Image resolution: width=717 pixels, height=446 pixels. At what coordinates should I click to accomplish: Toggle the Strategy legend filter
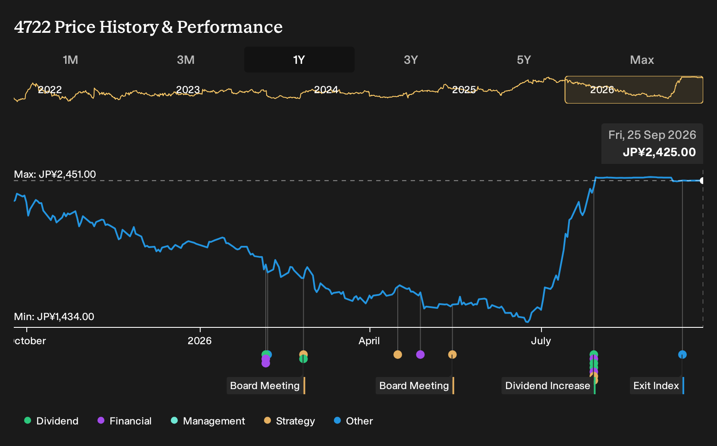point(289,421)
